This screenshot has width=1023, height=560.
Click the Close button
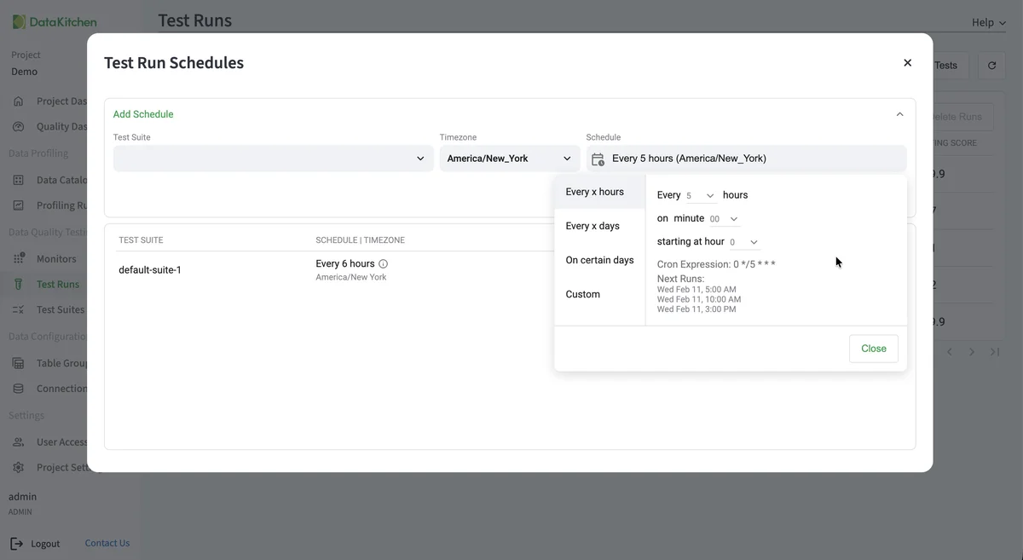click(x=873, y=348)
